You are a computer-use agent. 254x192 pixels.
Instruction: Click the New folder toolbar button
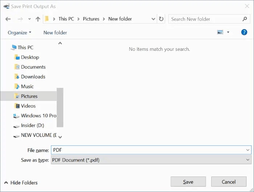click(x=55, y=33)
